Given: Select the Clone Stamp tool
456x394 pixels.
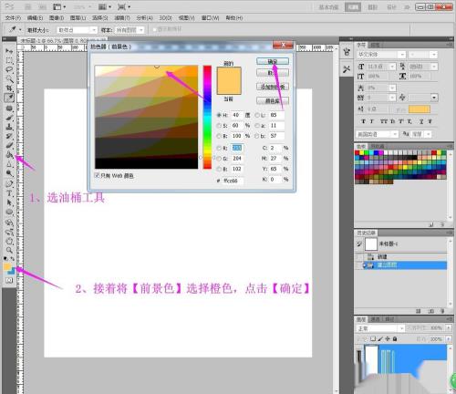Looking at the screenshot, I should [x=9, y=126].
